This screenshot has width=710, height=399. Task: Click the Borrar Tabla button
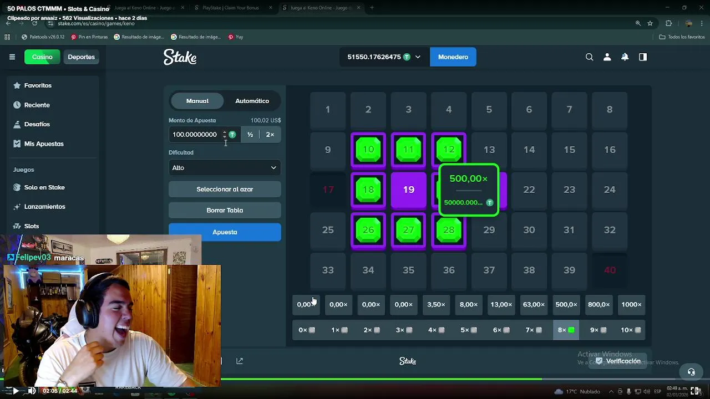[x=225, y=211]
